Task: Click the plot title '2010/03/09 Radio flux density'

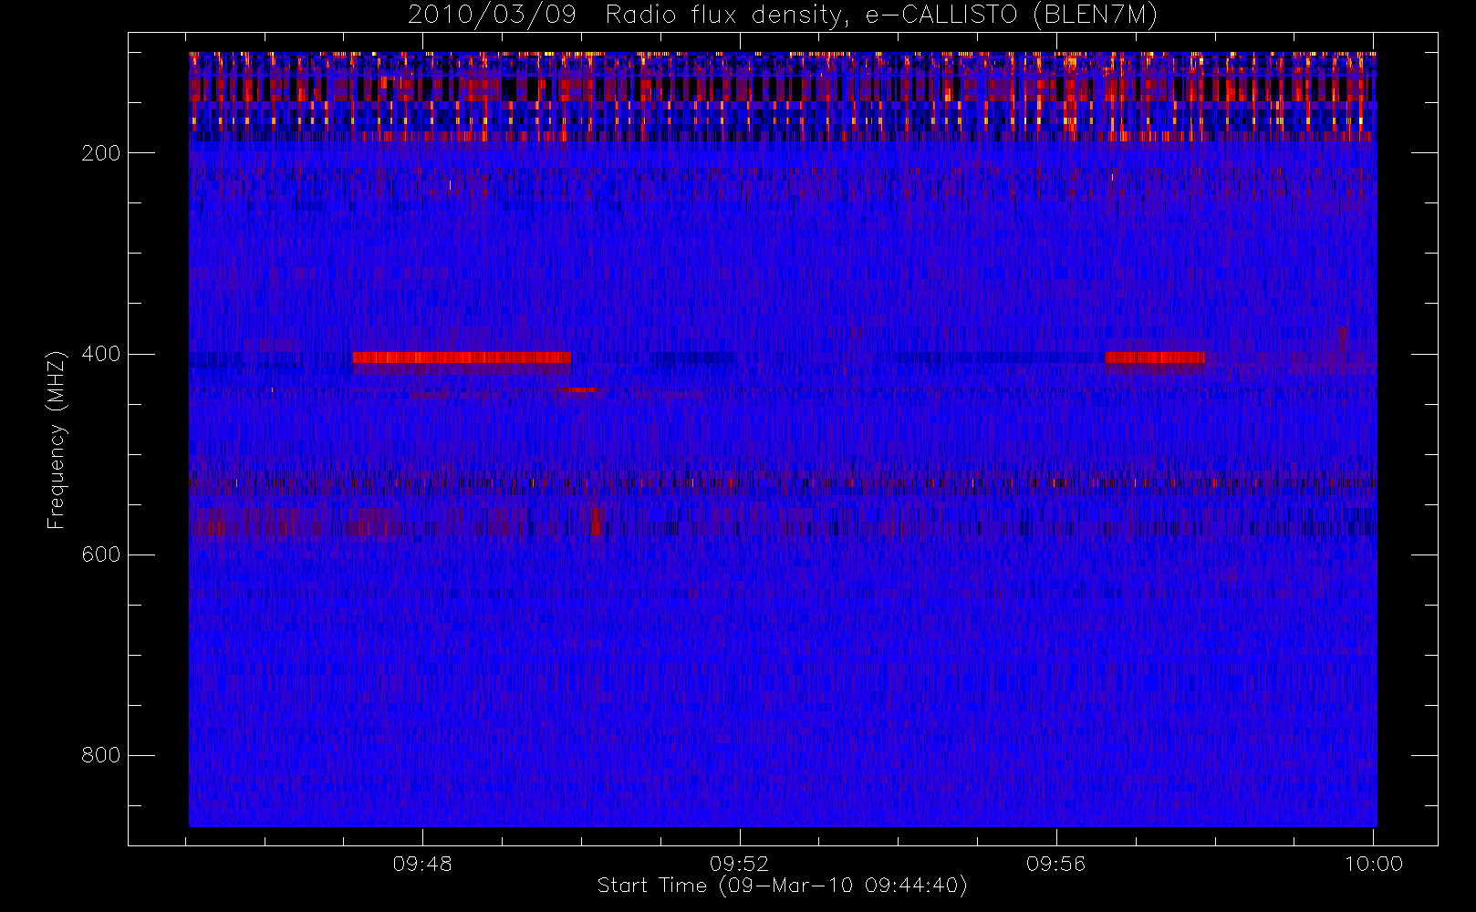Action: click(x=782, y=16)
